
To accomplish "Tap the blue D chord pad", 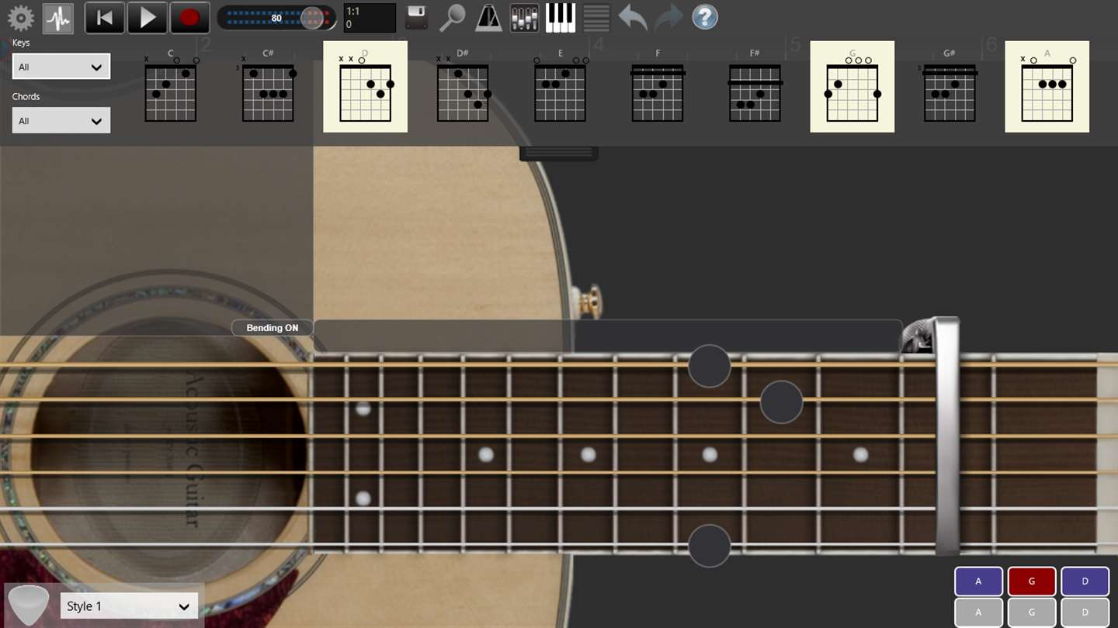I will [1085, 581].
